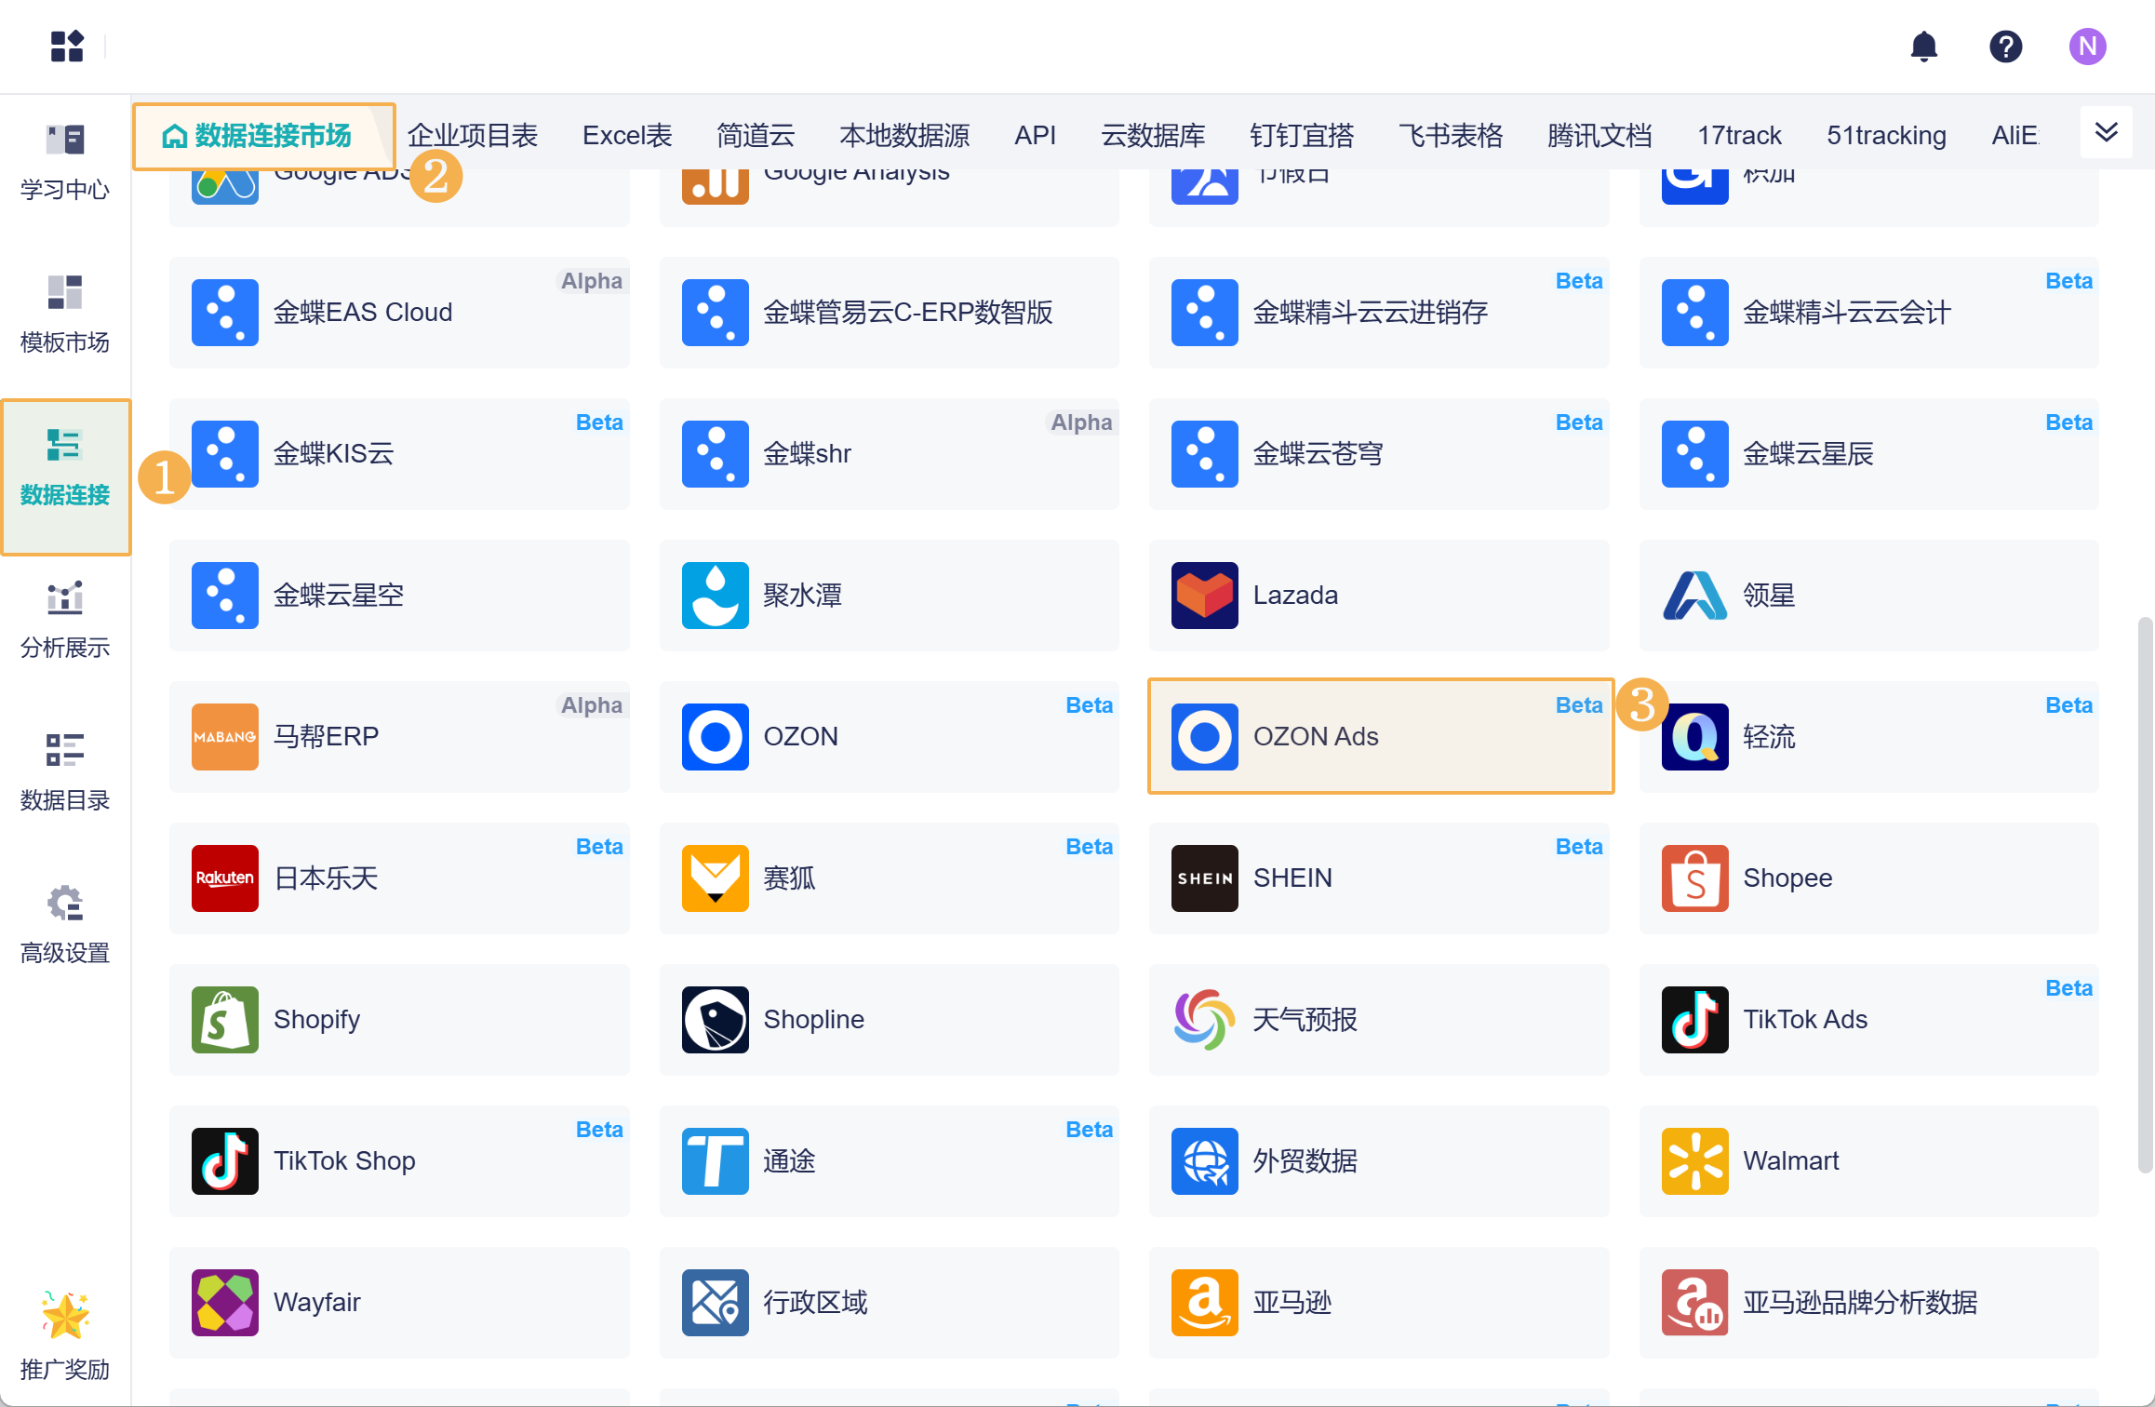The width and height of the screenshot is (2155, 1407).
Task: Click the Shopee bag icon
Action: pyautogui.click(x=1694, y=878)
